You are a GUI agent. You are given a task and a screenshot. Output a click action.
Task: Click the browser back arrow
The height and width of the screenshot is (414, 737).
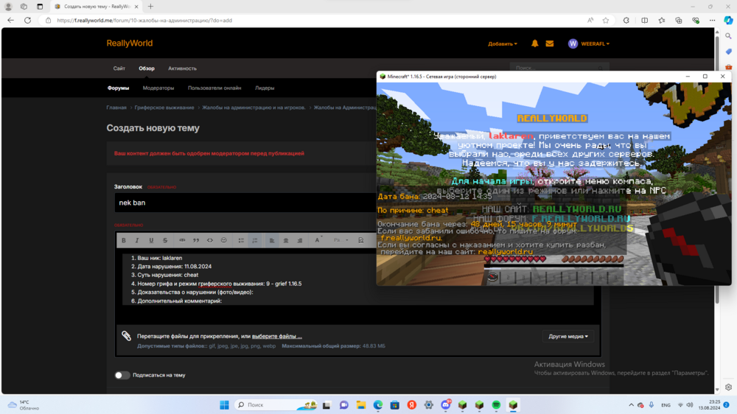tap(11, 20)
